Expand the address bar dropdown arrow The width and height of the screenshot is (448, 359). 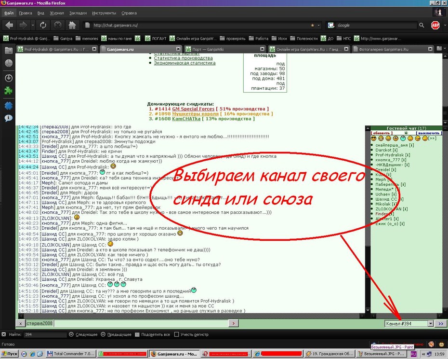pyautogui.click(x=319, y=25)
